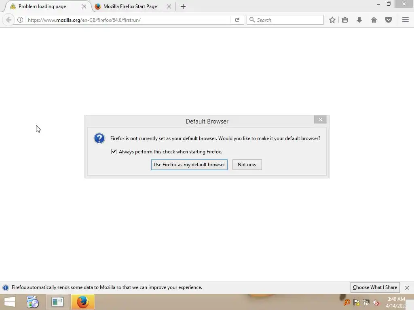Save page to Pocket icon
The image size is (414, 310).
389,20
